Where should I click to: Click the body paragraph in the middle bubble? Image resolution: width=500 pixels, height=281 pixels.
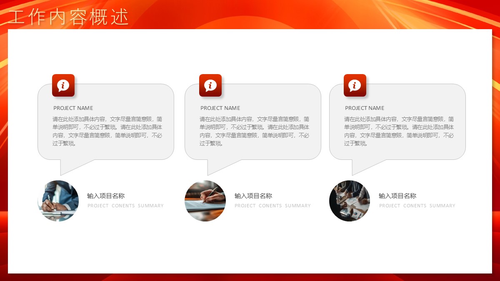point(255,131)
